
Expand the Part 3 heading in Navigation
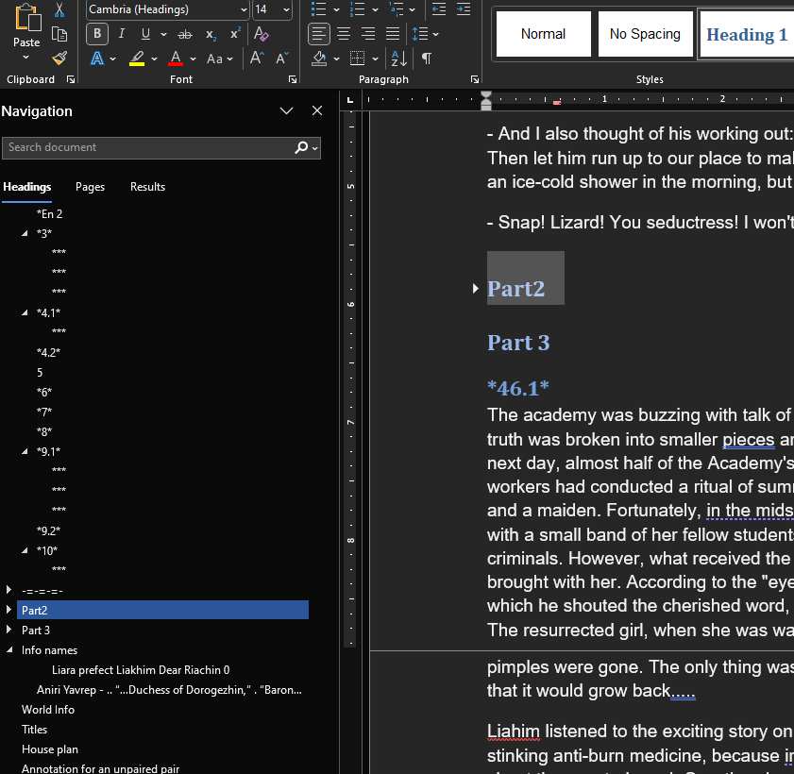8,631
